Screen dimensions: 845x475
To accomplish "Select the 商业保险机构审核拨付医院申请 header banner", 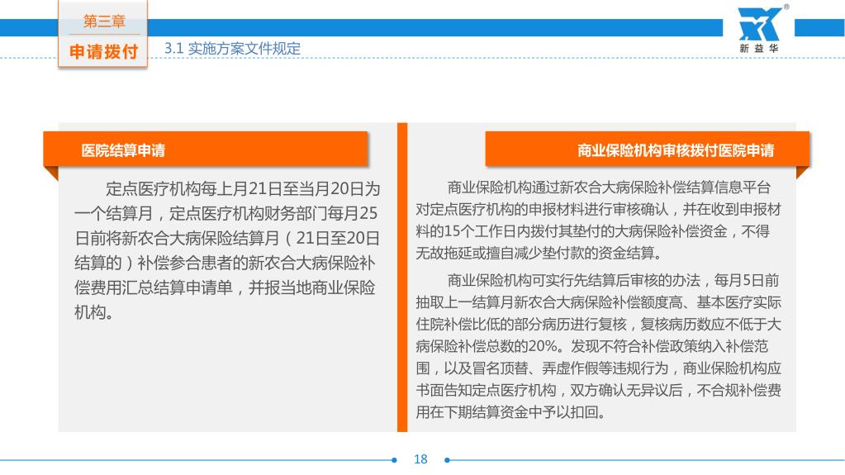I will 648,150.
